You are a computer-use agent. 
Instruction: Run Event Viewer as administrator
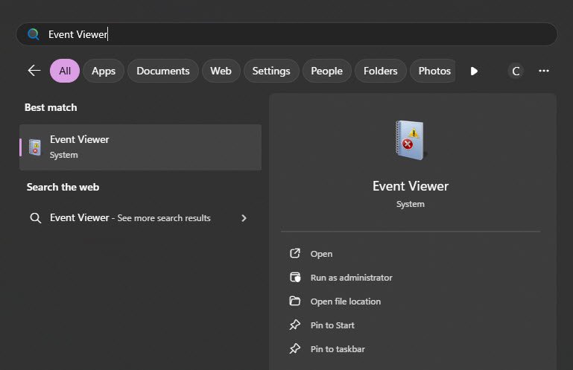tap(351, 278)
